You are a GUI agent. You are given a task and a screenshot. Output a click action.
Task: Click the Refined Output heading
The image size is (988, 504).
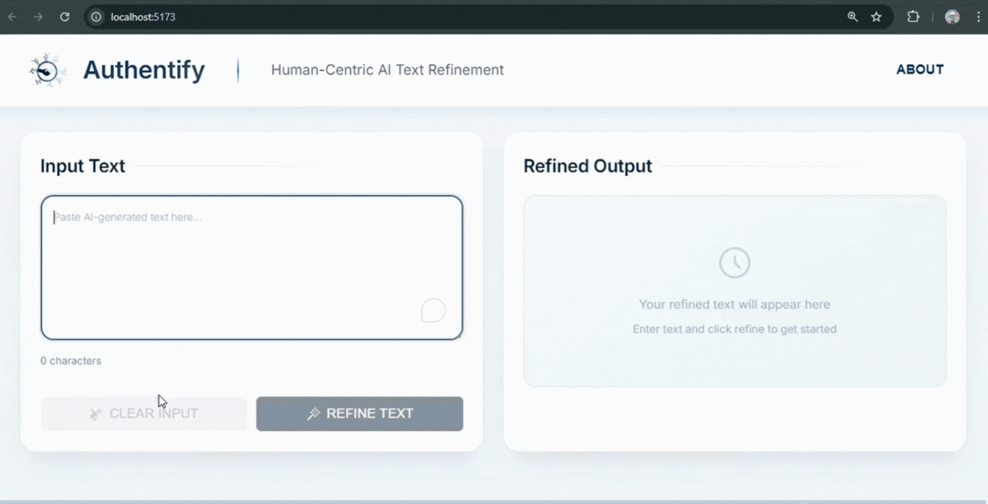(x=588, y=166)
